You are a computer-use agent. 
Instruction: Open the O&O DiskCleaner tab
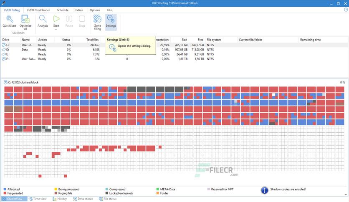pyautogui.click(x=38, y=10)
